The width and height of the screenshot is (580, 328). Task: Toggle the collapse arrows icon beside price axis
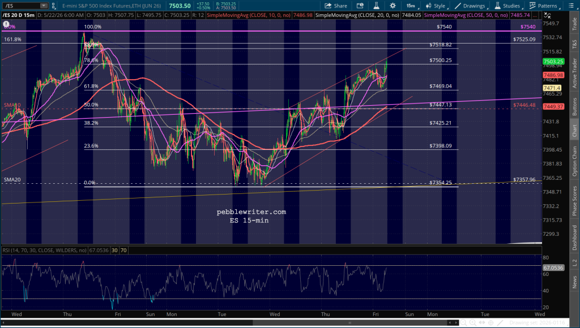point(548,15)
